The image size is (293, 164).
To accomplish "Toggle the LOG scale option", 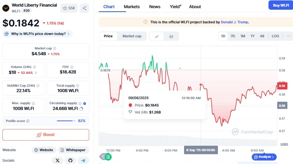I will (x=275, y=36).
